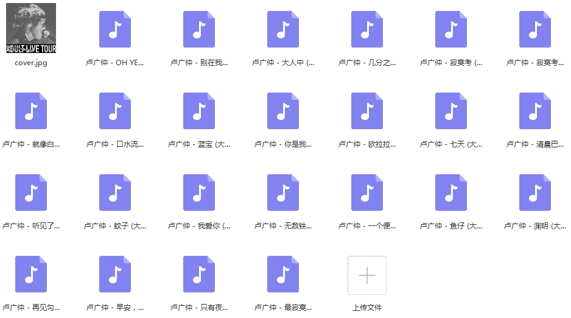Open the audio file 卢广仲 - 大人中 (...
The image size is (571, 318).
click(283, 29)
